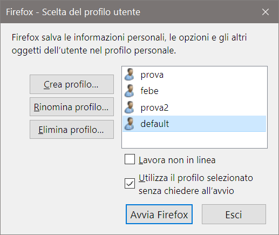
Task: Click the dialog title bar text
Action: click(73, 12)
